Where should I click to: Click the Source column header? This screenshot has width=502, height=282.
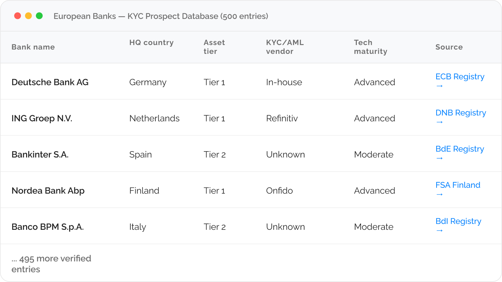449,47
